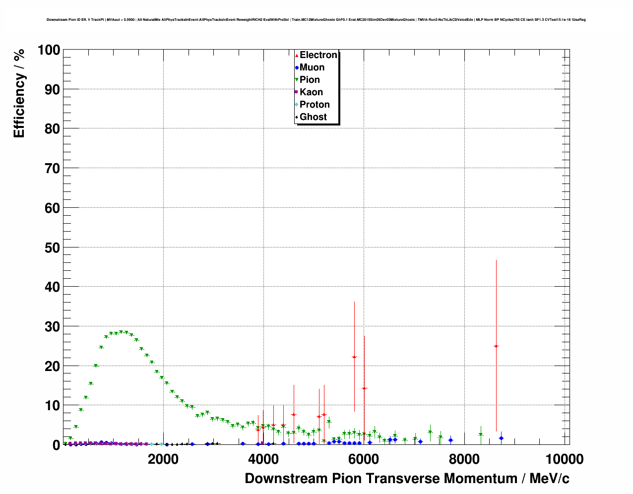633x494 pixels.
Task: Click the highest red electron point near 25%
Action: pyautogui.click(x=496, y=346)
